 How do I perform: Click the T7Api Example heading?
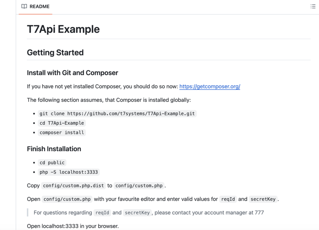[63, 29]
